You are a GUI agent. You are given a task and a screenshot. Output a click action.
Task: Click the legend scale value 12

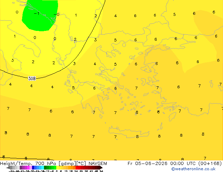[x=66, y=171]
